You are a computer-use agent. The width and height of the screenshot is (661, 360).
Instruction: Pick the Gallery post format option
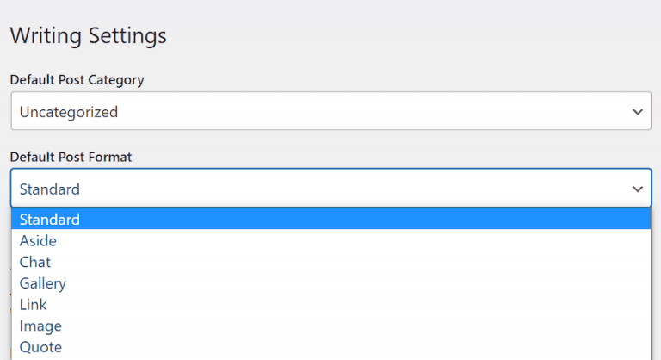43,283
